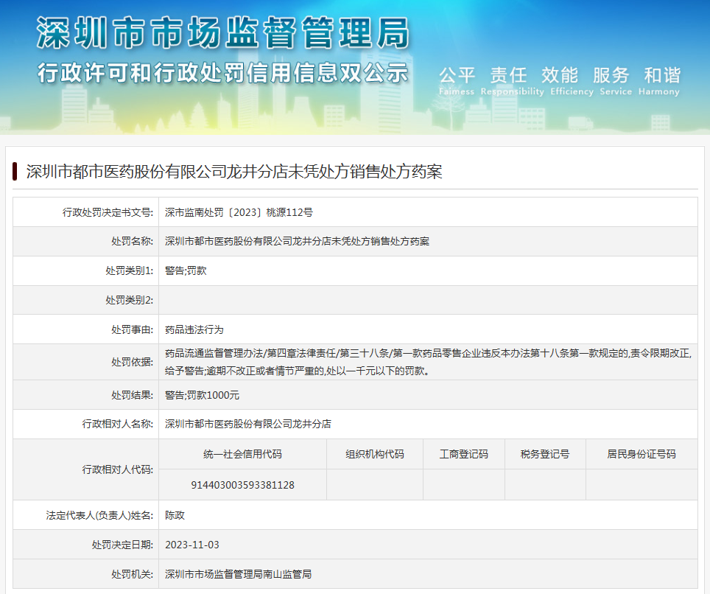
Task: Click the 组织机构代码 column header
Action: coord(375,454)
